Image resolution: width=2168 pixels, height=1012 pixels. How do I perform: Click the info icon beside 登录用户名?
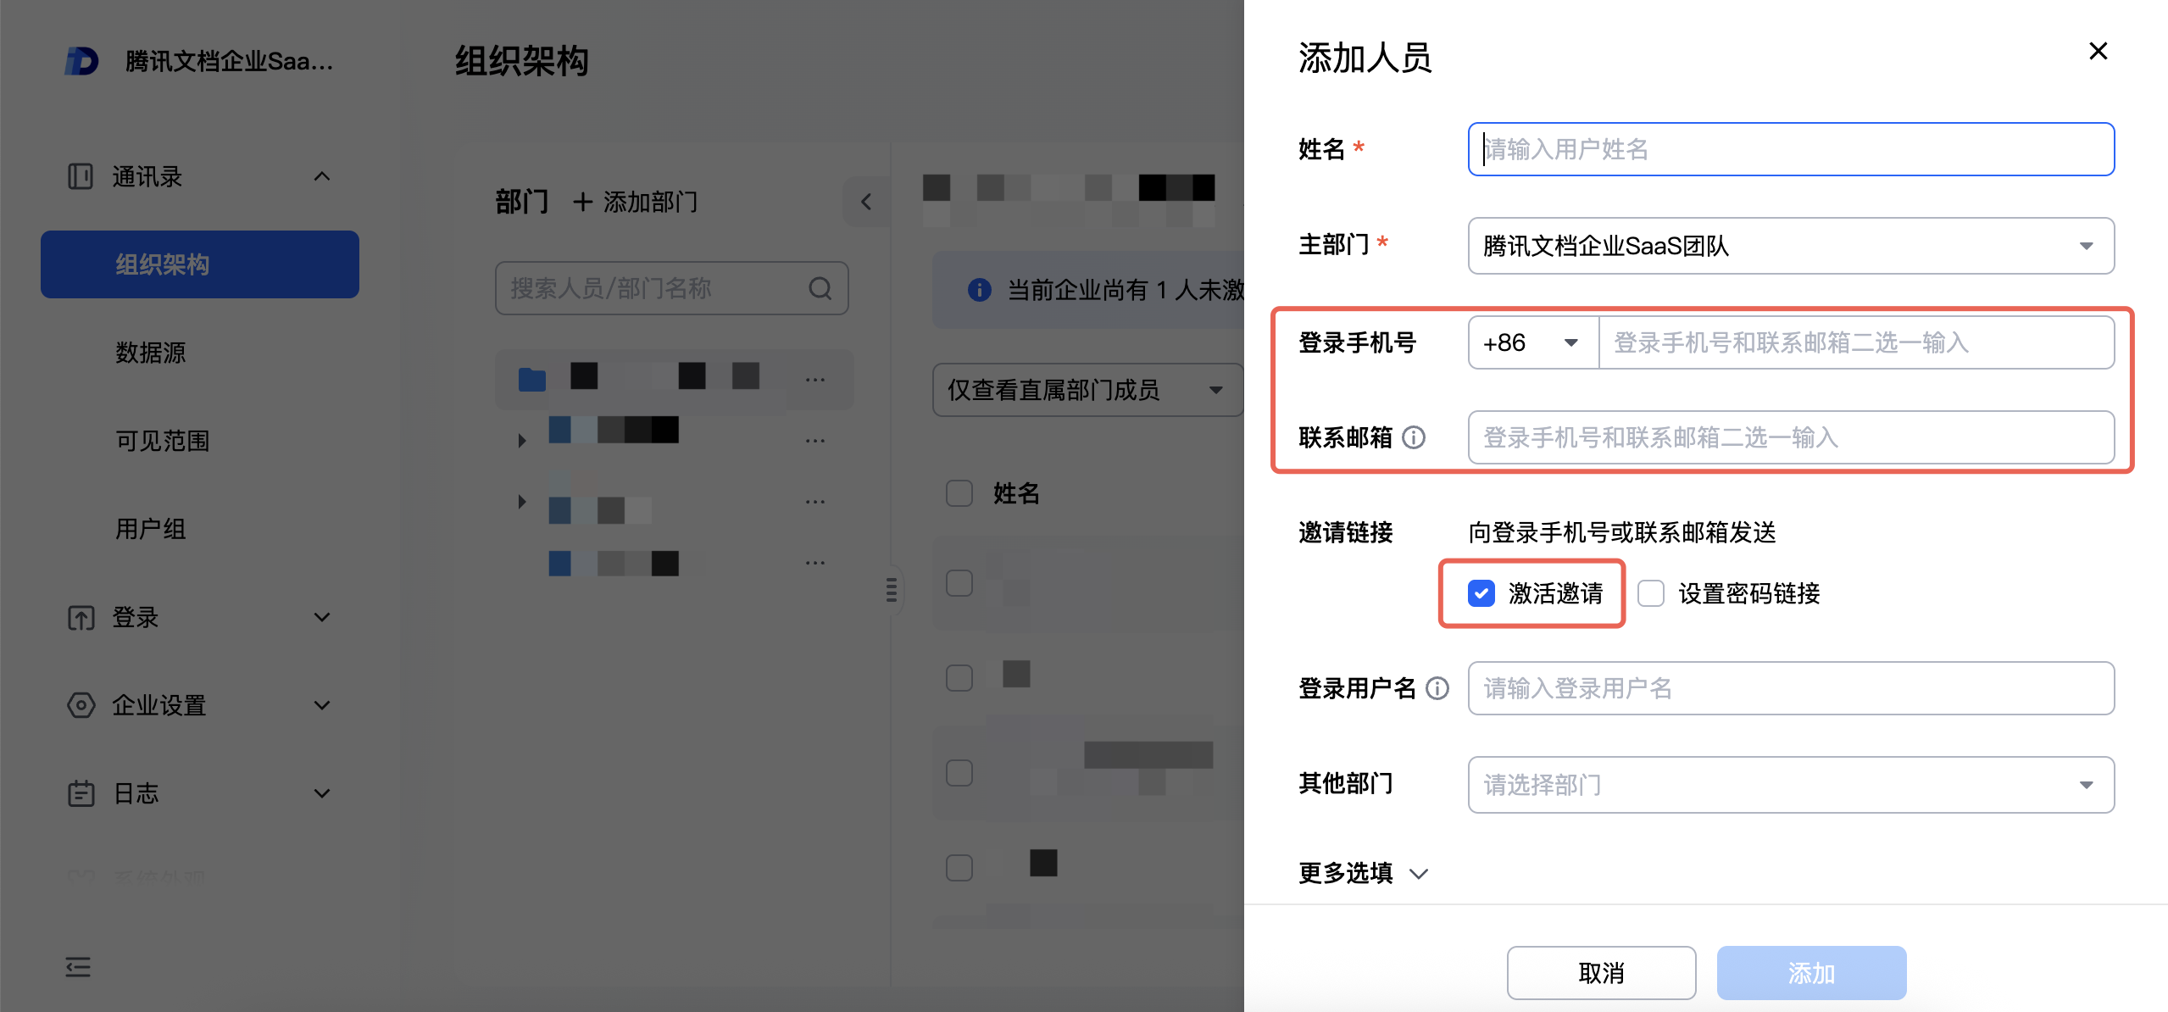point(1437,688)
